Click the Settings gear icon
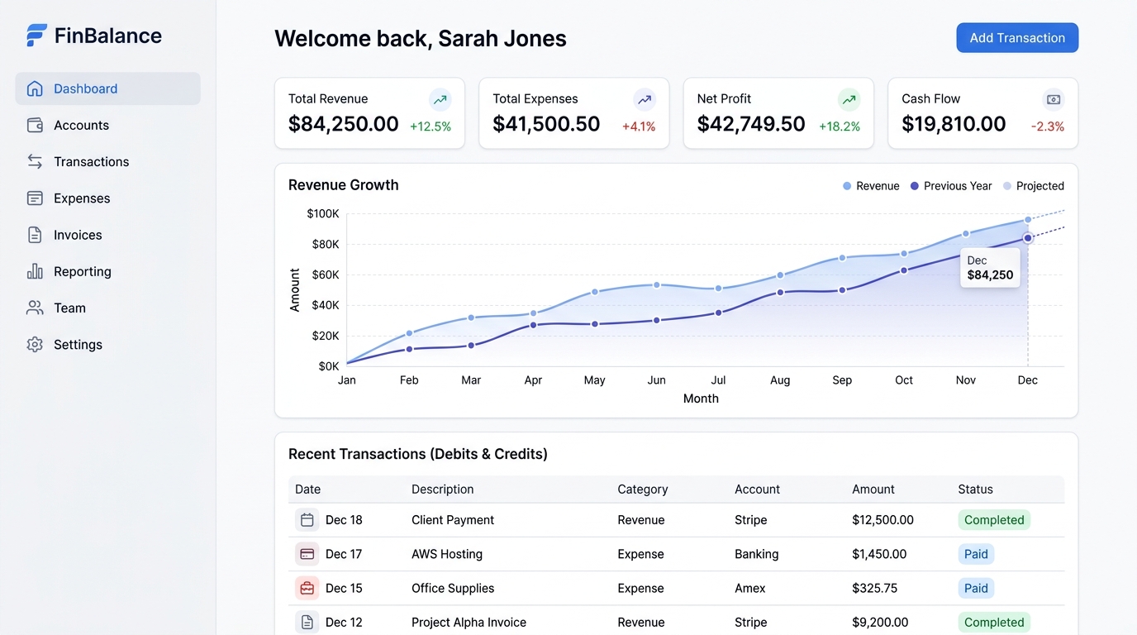1137x635 pixels. coord(35,344)
